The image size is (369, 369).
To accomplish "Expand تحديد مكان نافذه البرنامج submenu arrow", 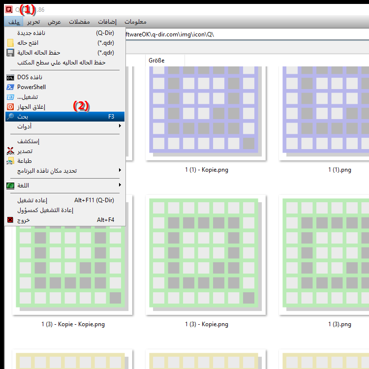I will click(x=120, y=170).
